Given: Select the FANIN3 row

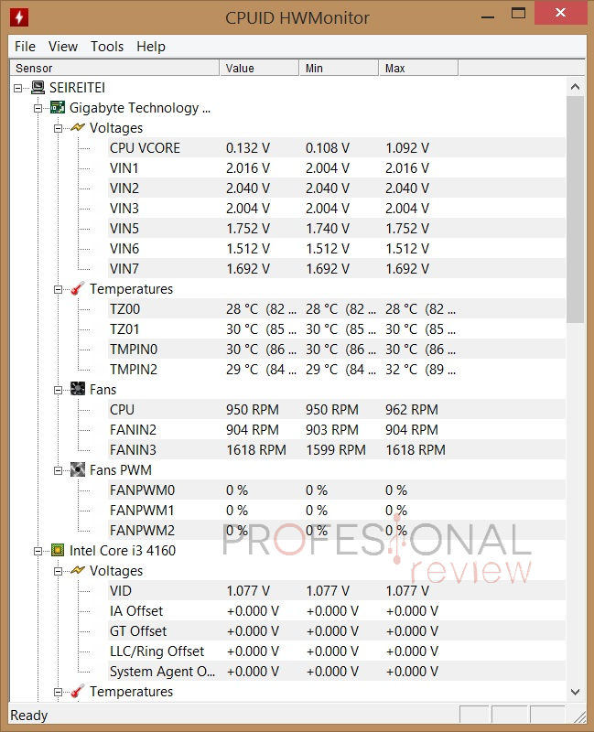Looking at the screenshot, I should point(336,449).
